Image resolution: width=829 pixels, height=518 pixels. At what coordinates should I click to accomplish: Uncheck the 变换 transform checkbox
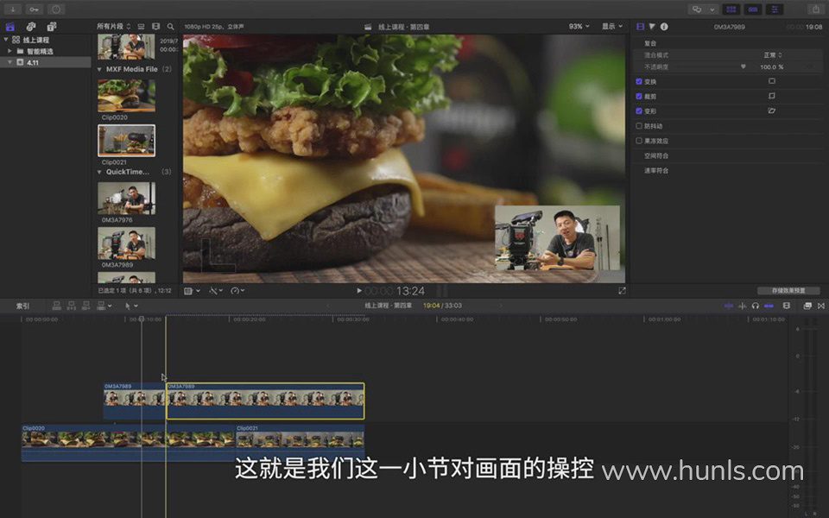(x=639, y=81)
